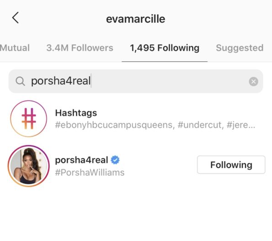Image resolution: width=272 pixels, height=241 pixels.
Task: Open the Suggested tab
Action: coord(240,48)
